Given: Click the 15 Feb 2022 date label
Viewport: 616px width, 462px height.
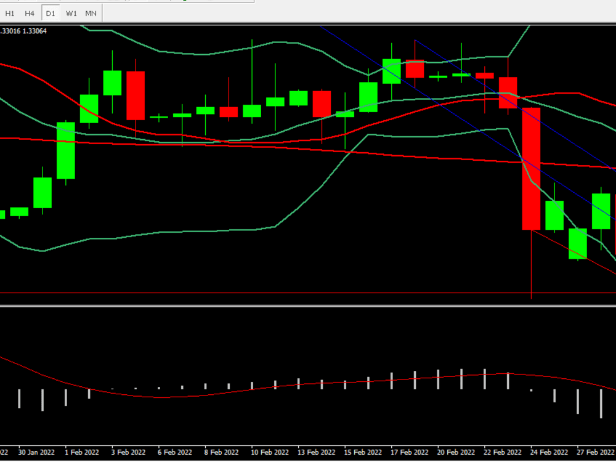Looking at the screenshot, I should pos(363,452).
